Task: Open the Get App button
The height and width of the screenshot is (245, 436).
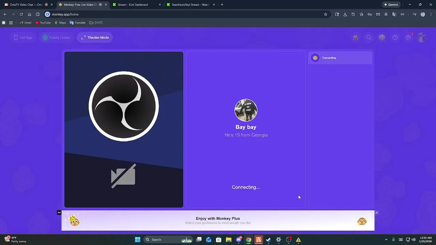Action: coord(23,37)
